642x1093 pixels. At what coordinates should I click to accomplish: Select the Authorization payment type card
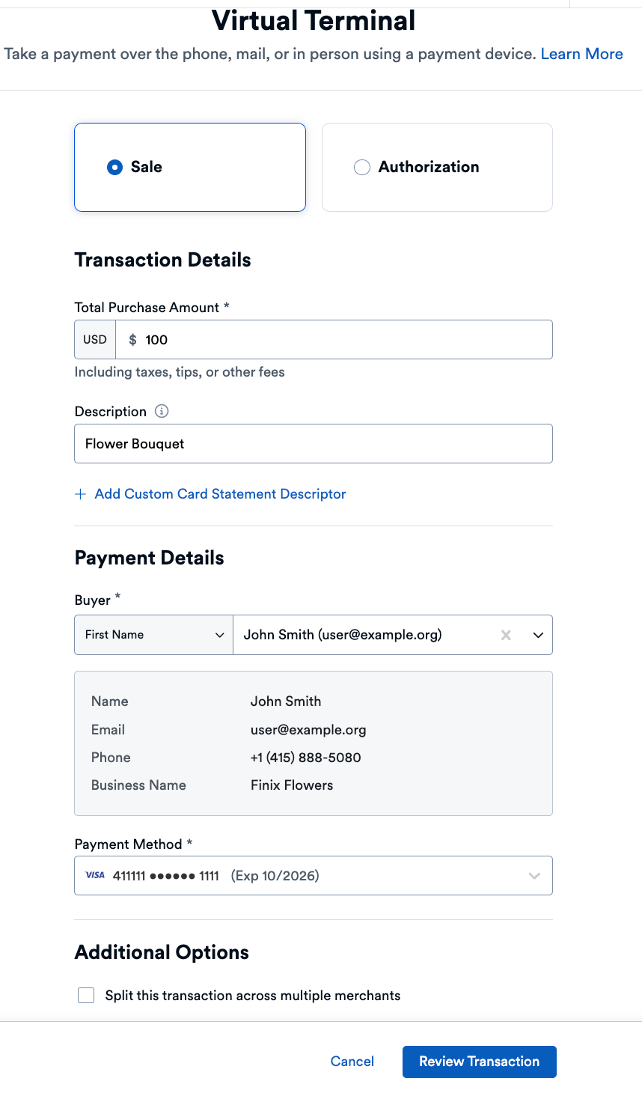click(437, 167)
